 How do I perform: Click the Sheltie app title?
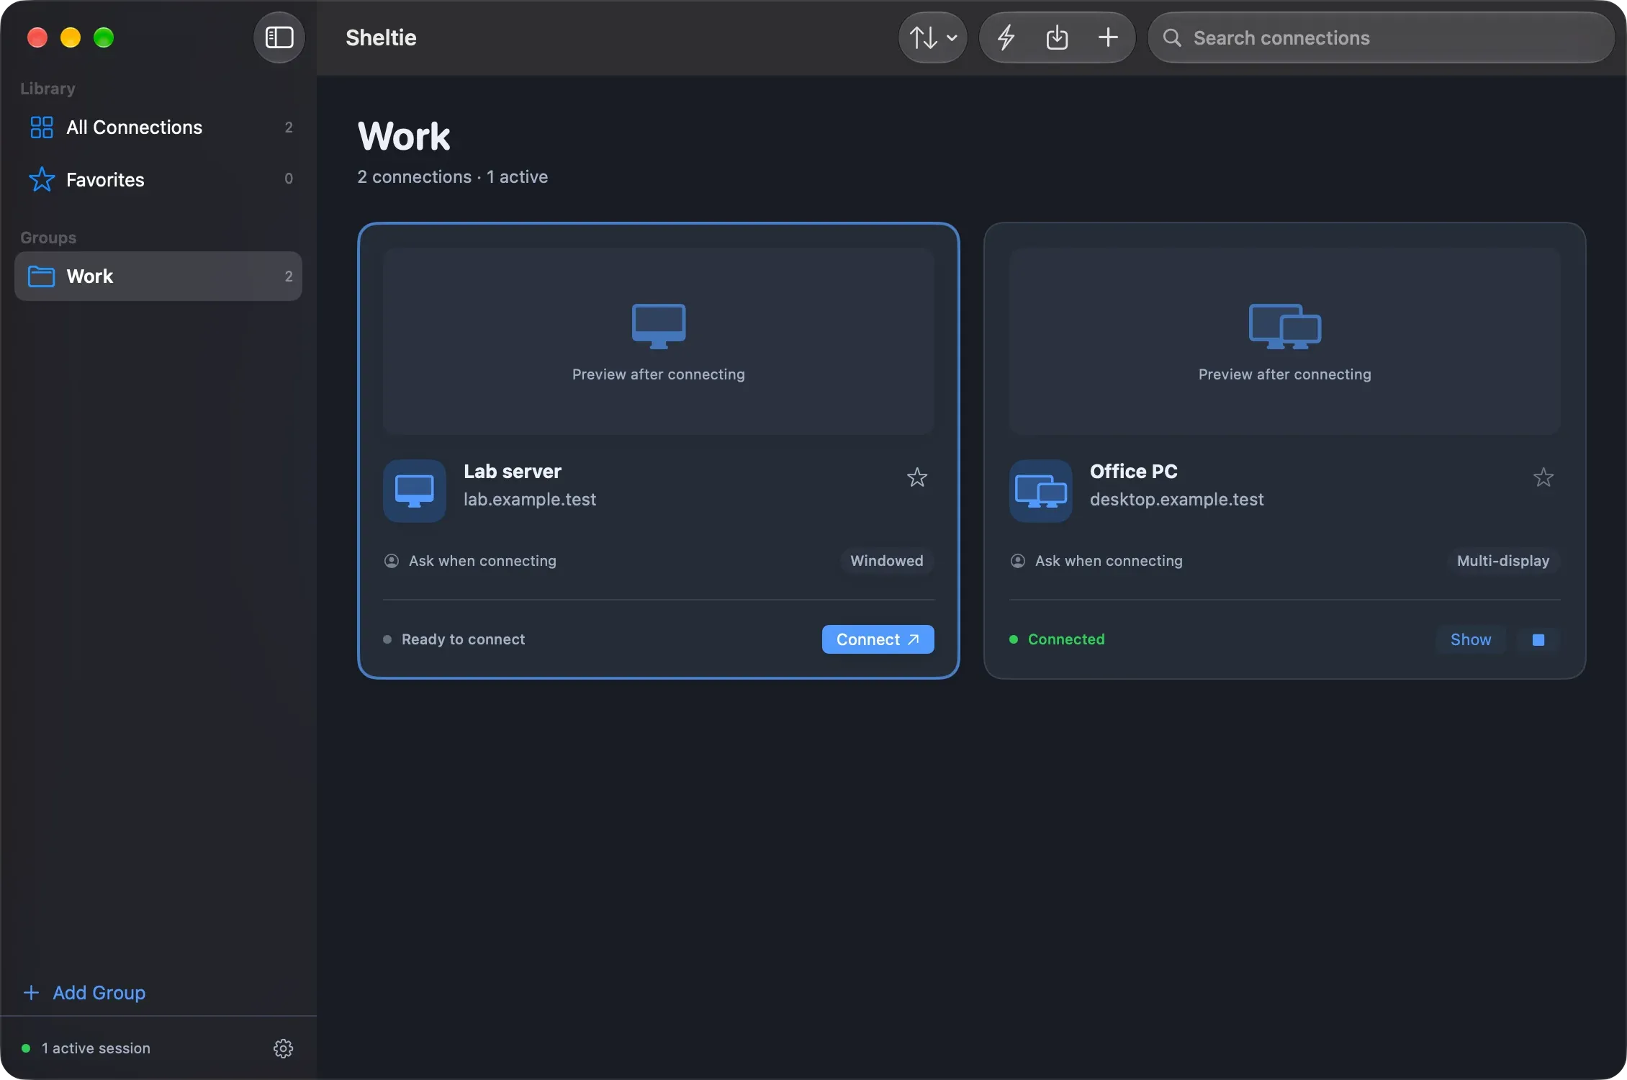coord(381,37)
